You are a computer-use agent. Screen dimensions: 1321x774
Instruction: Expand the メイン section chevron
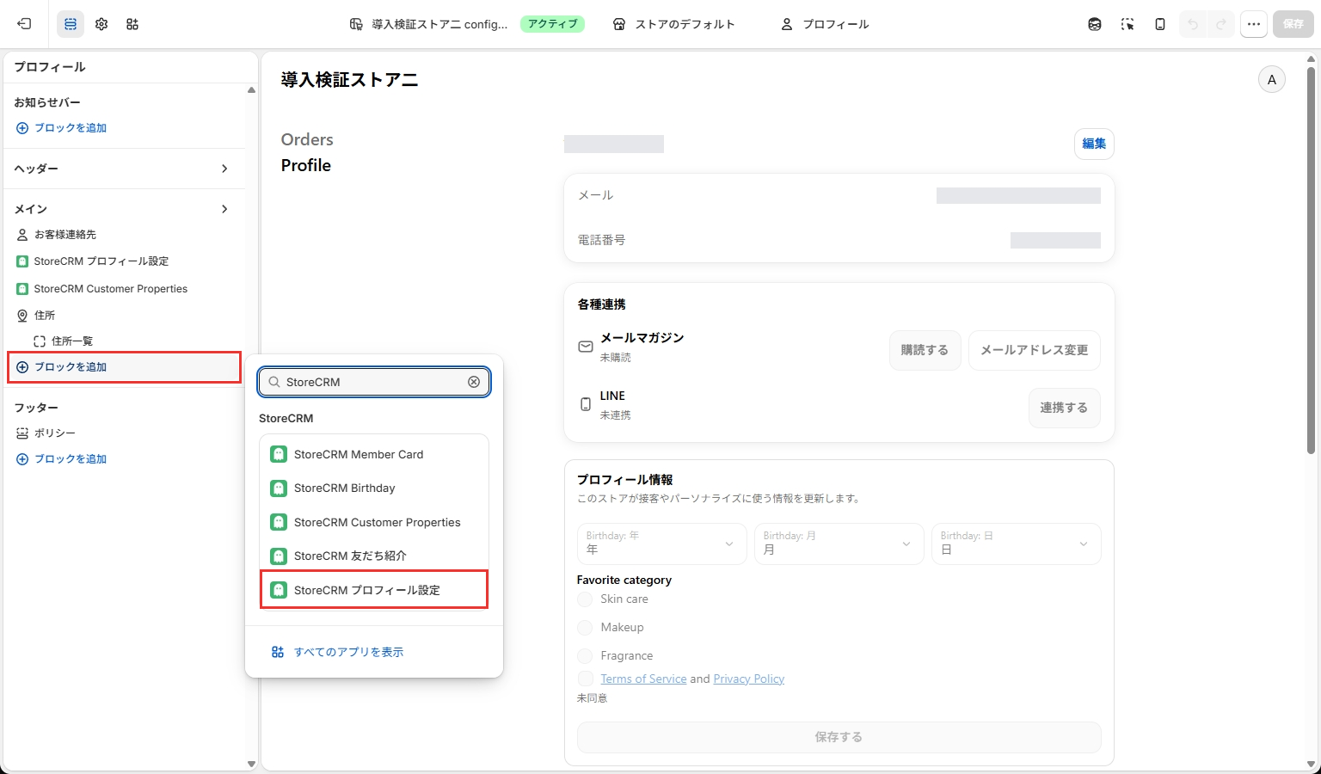(224, 209)
